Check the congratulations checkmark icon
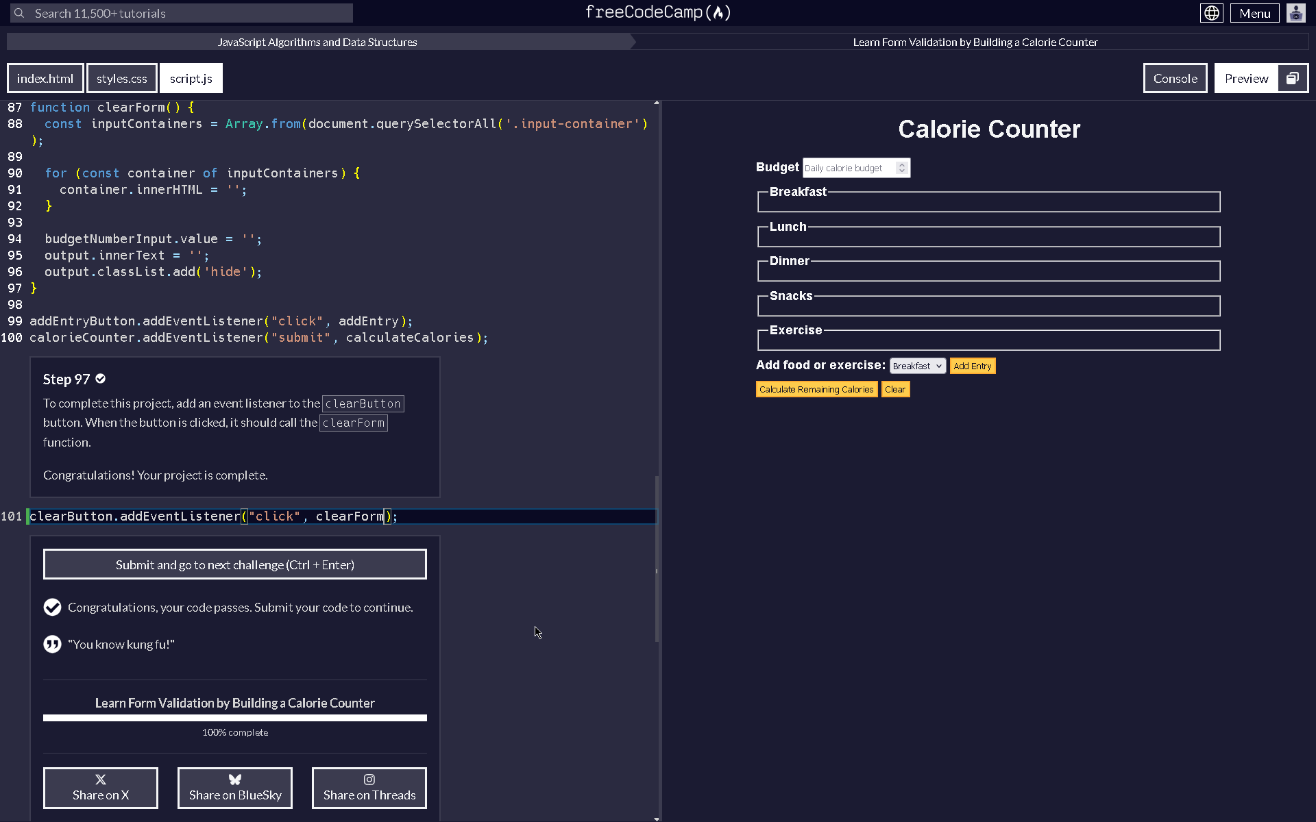 (x=52, y=607)
